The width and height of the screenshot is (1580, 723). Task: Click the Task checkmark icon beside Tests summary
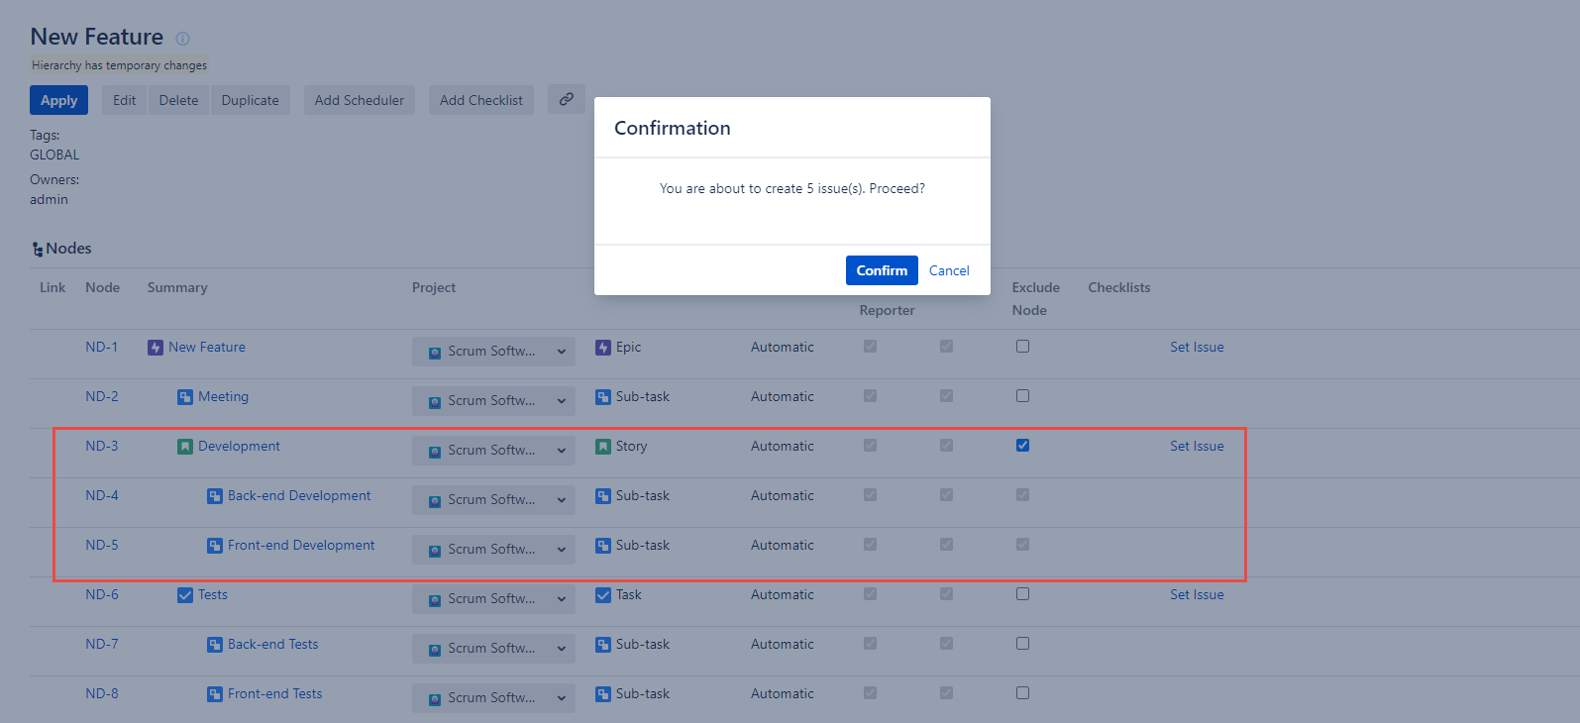[185, 595]
